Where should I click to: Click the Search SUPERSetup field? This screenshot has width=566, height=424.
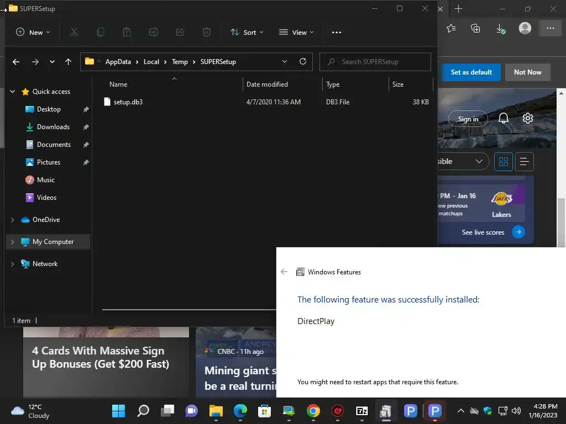[x=375, y=62]
